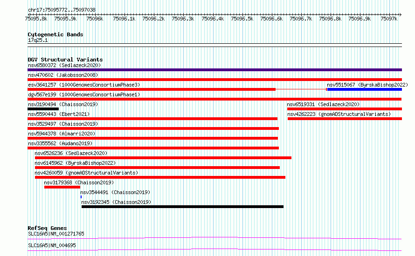
Task: Click the magenta SLC16A5|NM_001271765 transcript line
Action: pos(214,238)
